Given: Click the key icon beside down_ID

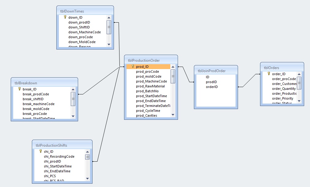Looking at the screenshot, I should click(65, 17).
